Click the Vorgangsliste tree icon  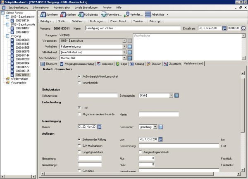tap(7, 83)
